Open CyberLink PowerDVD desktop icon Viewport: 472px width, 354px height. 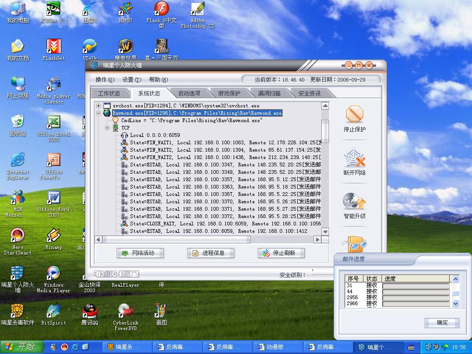click(x=125, y=317)
